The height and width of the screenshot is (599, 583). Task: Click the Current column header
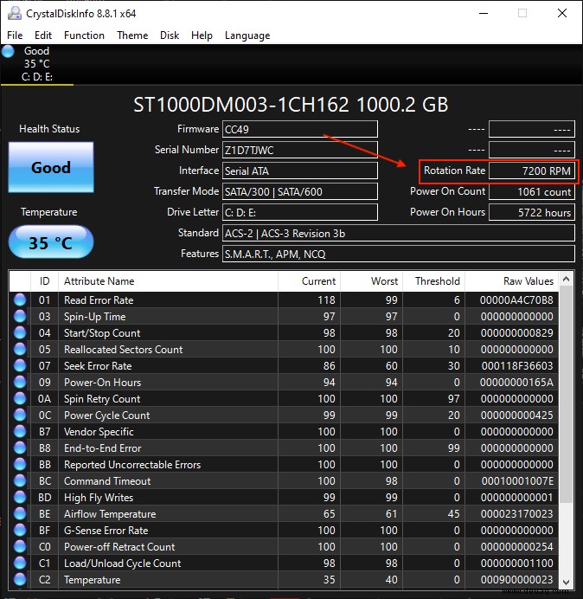[x=309, y=281]
